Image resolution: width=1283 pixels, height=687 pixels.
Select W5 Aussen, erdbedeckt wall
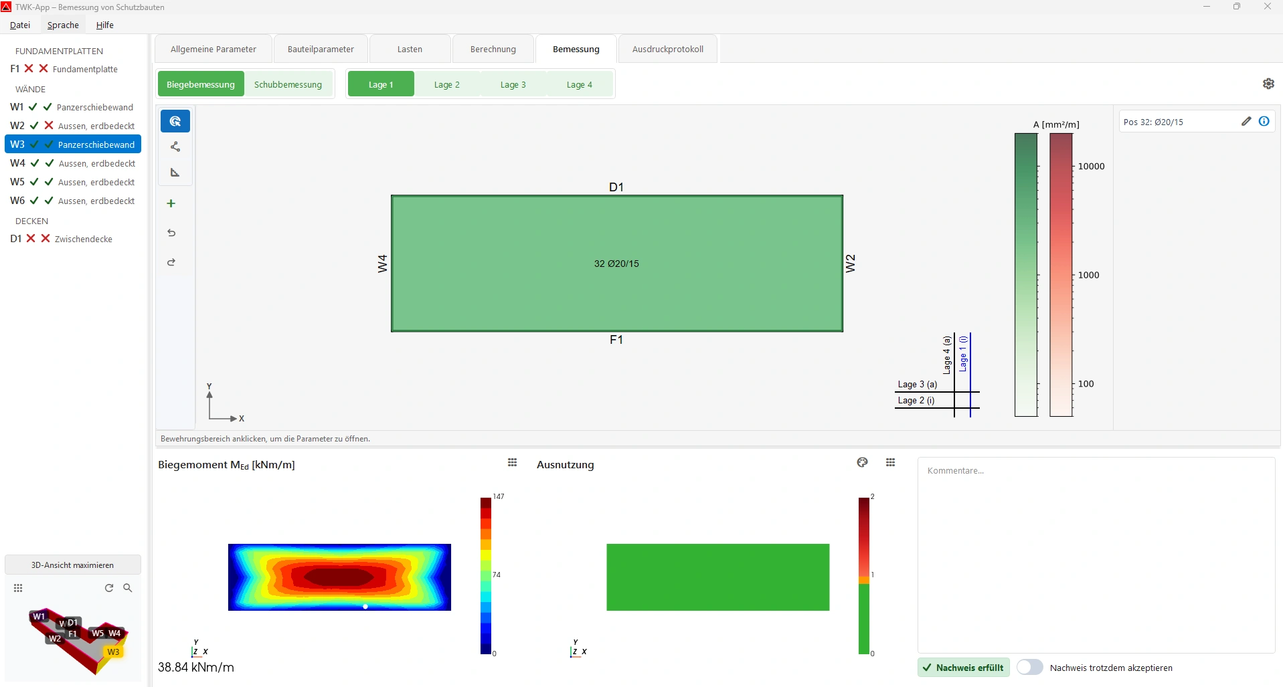point(73,182)
